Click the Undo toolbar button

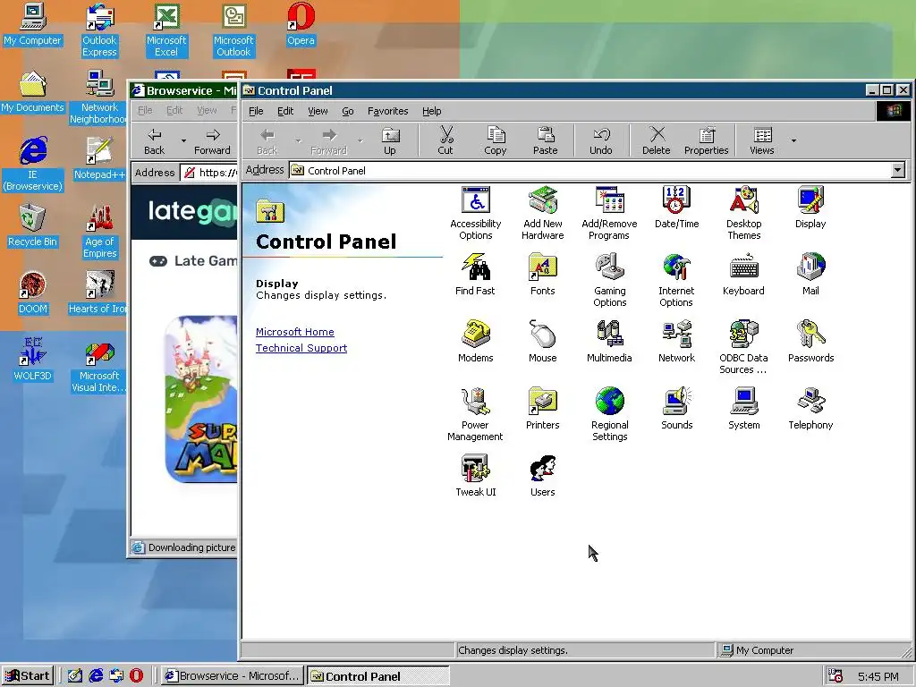[600, 141]
